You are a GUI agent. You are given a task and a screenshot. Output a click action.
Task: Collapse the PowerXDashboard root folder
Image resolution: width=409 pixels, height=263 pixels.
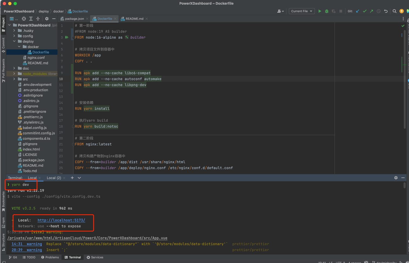pos(9,25)
